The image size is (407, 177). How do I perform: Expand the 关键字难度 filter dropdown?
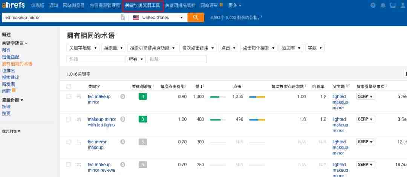point(83,48)
